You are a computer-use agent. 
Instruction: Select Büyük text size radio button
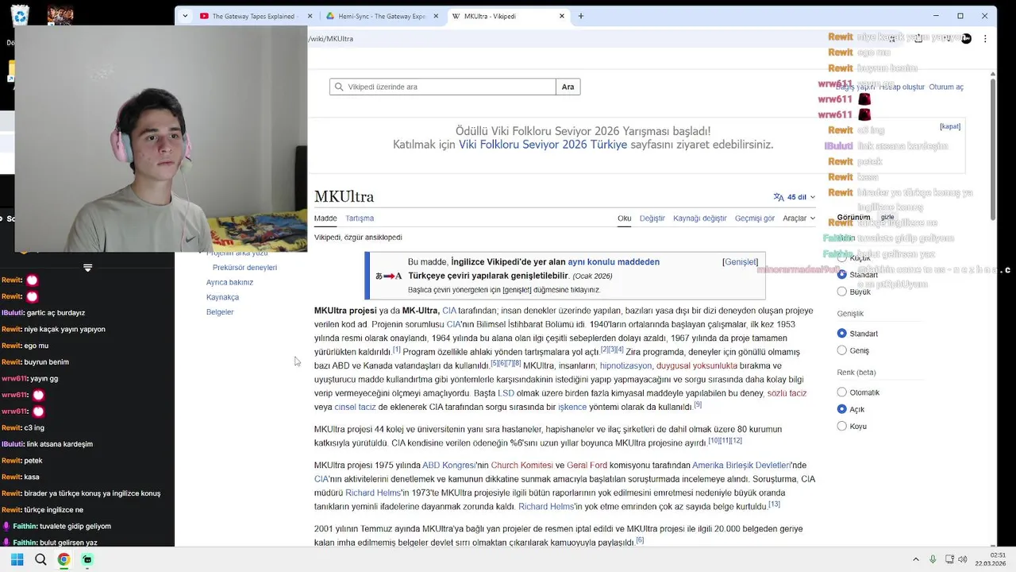842,292
